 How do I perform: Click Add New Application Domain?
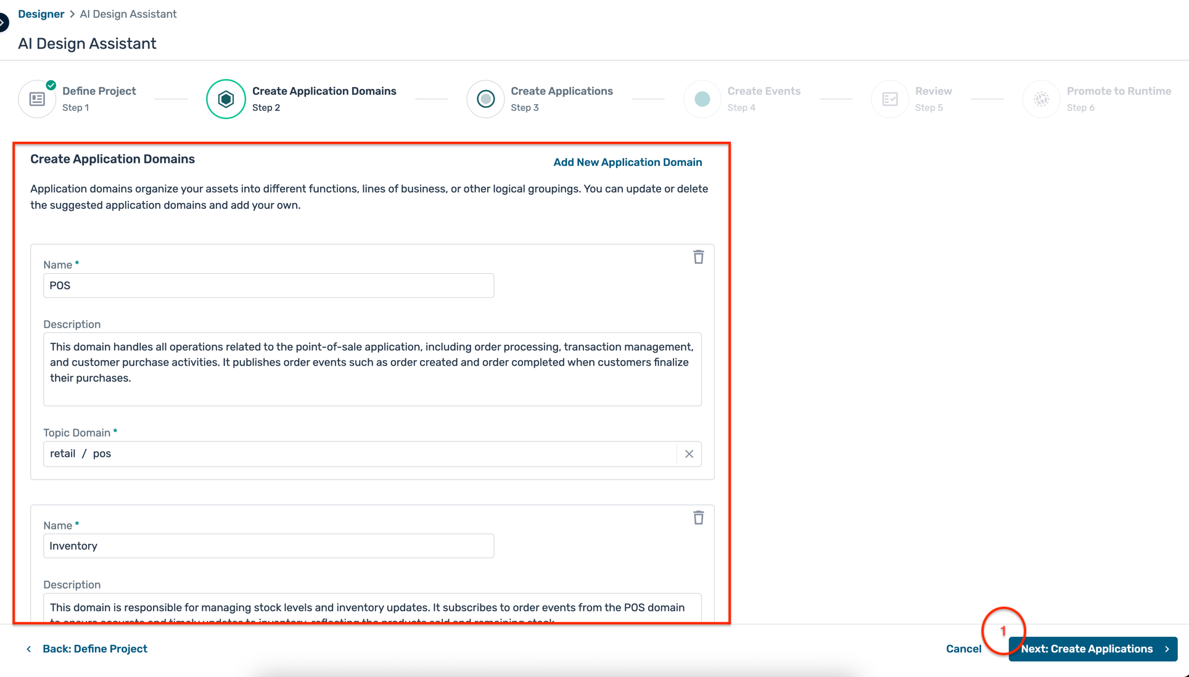coord(627,162)
